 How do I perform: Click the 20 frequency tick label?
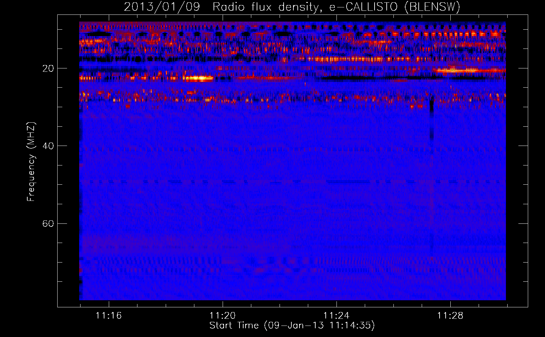[48, 68]
